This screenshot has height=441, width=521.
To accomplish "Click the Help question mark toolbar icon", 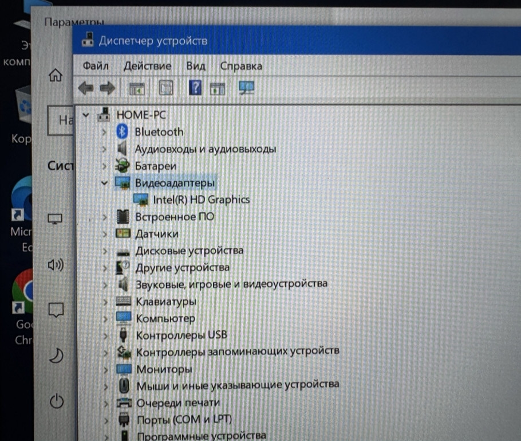I will (x=195, y=88).
